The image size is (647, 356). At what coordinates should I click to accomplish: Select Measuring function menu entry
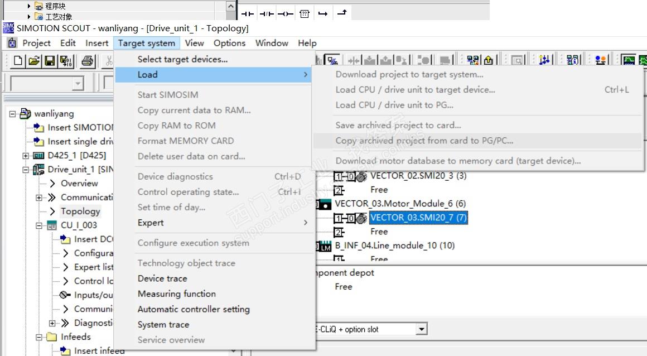click(x=213, y=294)
